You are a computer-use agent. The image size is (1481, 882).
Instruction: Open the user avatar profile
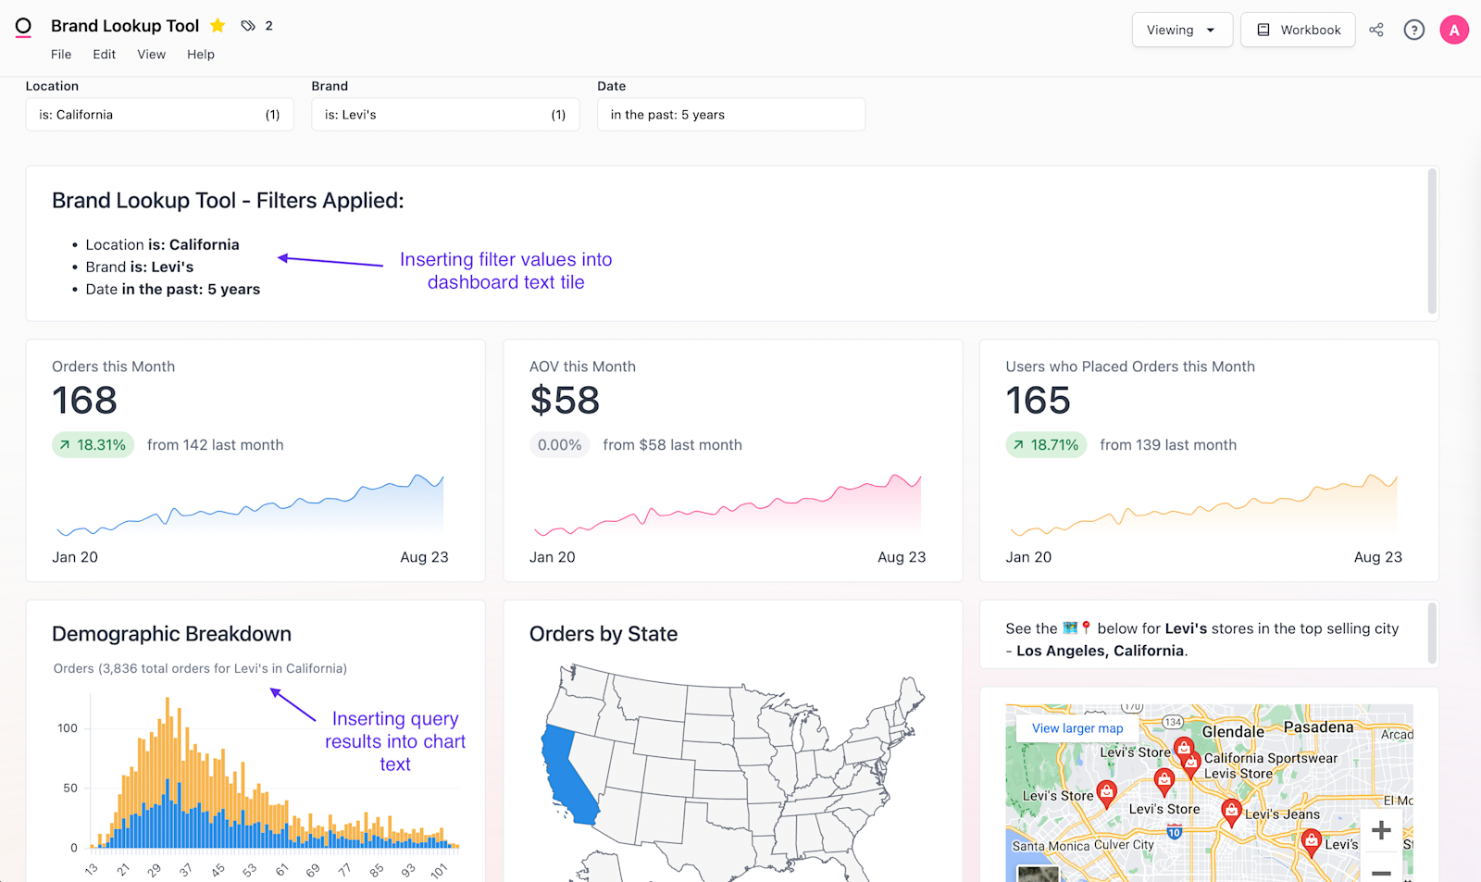[x=1453, y=30]
